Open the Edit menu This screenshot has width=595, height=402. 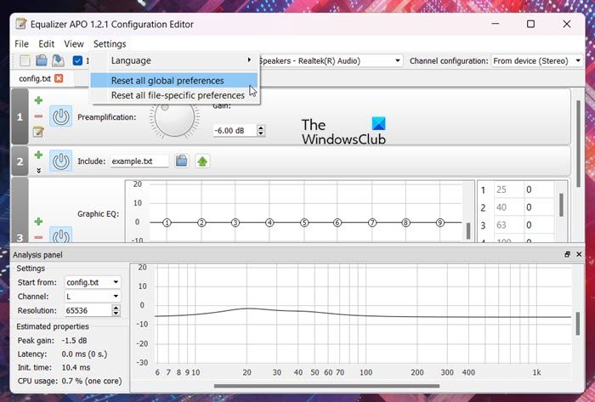(46, 44)
